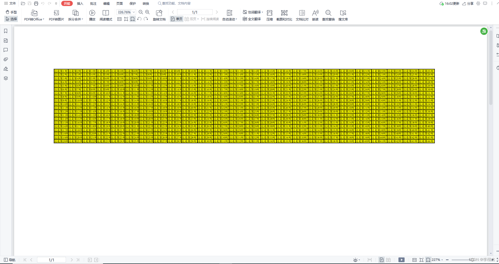Expand the PDF转Office dropdown

pyautogui.click(x=34, y=19)
